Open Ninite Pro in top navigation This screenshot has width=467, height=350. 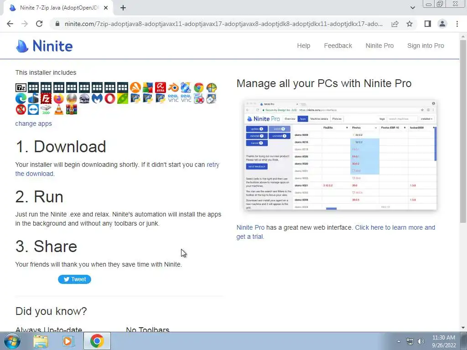click(x=379, y=46)
